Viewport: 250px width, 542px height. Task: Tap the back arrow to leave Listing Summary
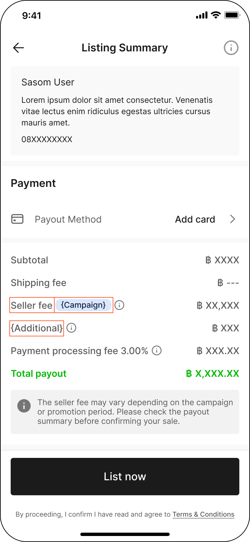pos(18,48)
